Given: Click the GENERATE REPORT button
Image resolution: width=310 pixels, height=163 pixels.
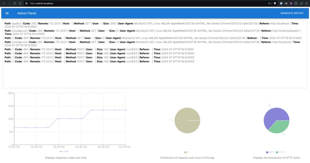Looking at the screenshot, I should point(292,13).
